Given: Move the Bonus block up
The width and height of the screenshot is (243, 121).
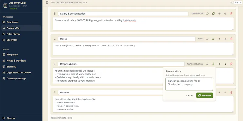Looking at the screenshot, I should (x=219, y=39).
